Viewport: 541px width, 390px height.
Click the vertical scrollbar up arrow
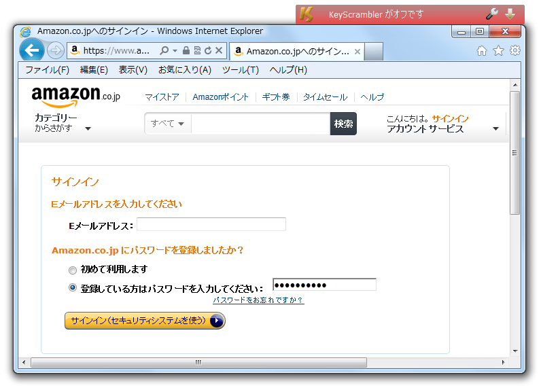pos(515,85)
